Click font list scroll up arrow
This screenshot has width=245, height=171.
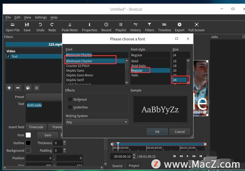[127, 60]
